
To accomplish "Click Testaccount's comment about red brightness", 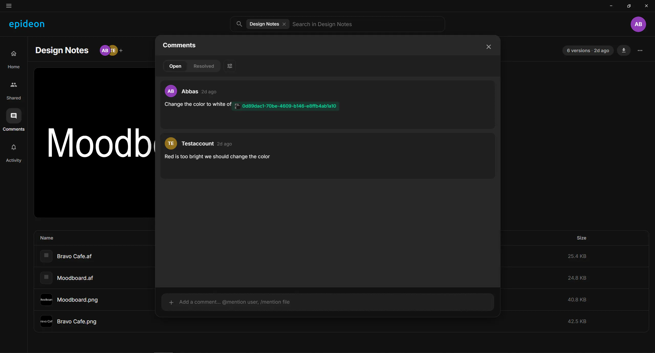I will (x=217, y=156).
